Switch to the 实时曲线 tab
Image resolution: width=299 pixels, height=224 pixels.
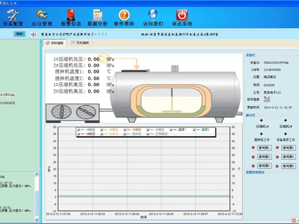click(x=55, y=43)
